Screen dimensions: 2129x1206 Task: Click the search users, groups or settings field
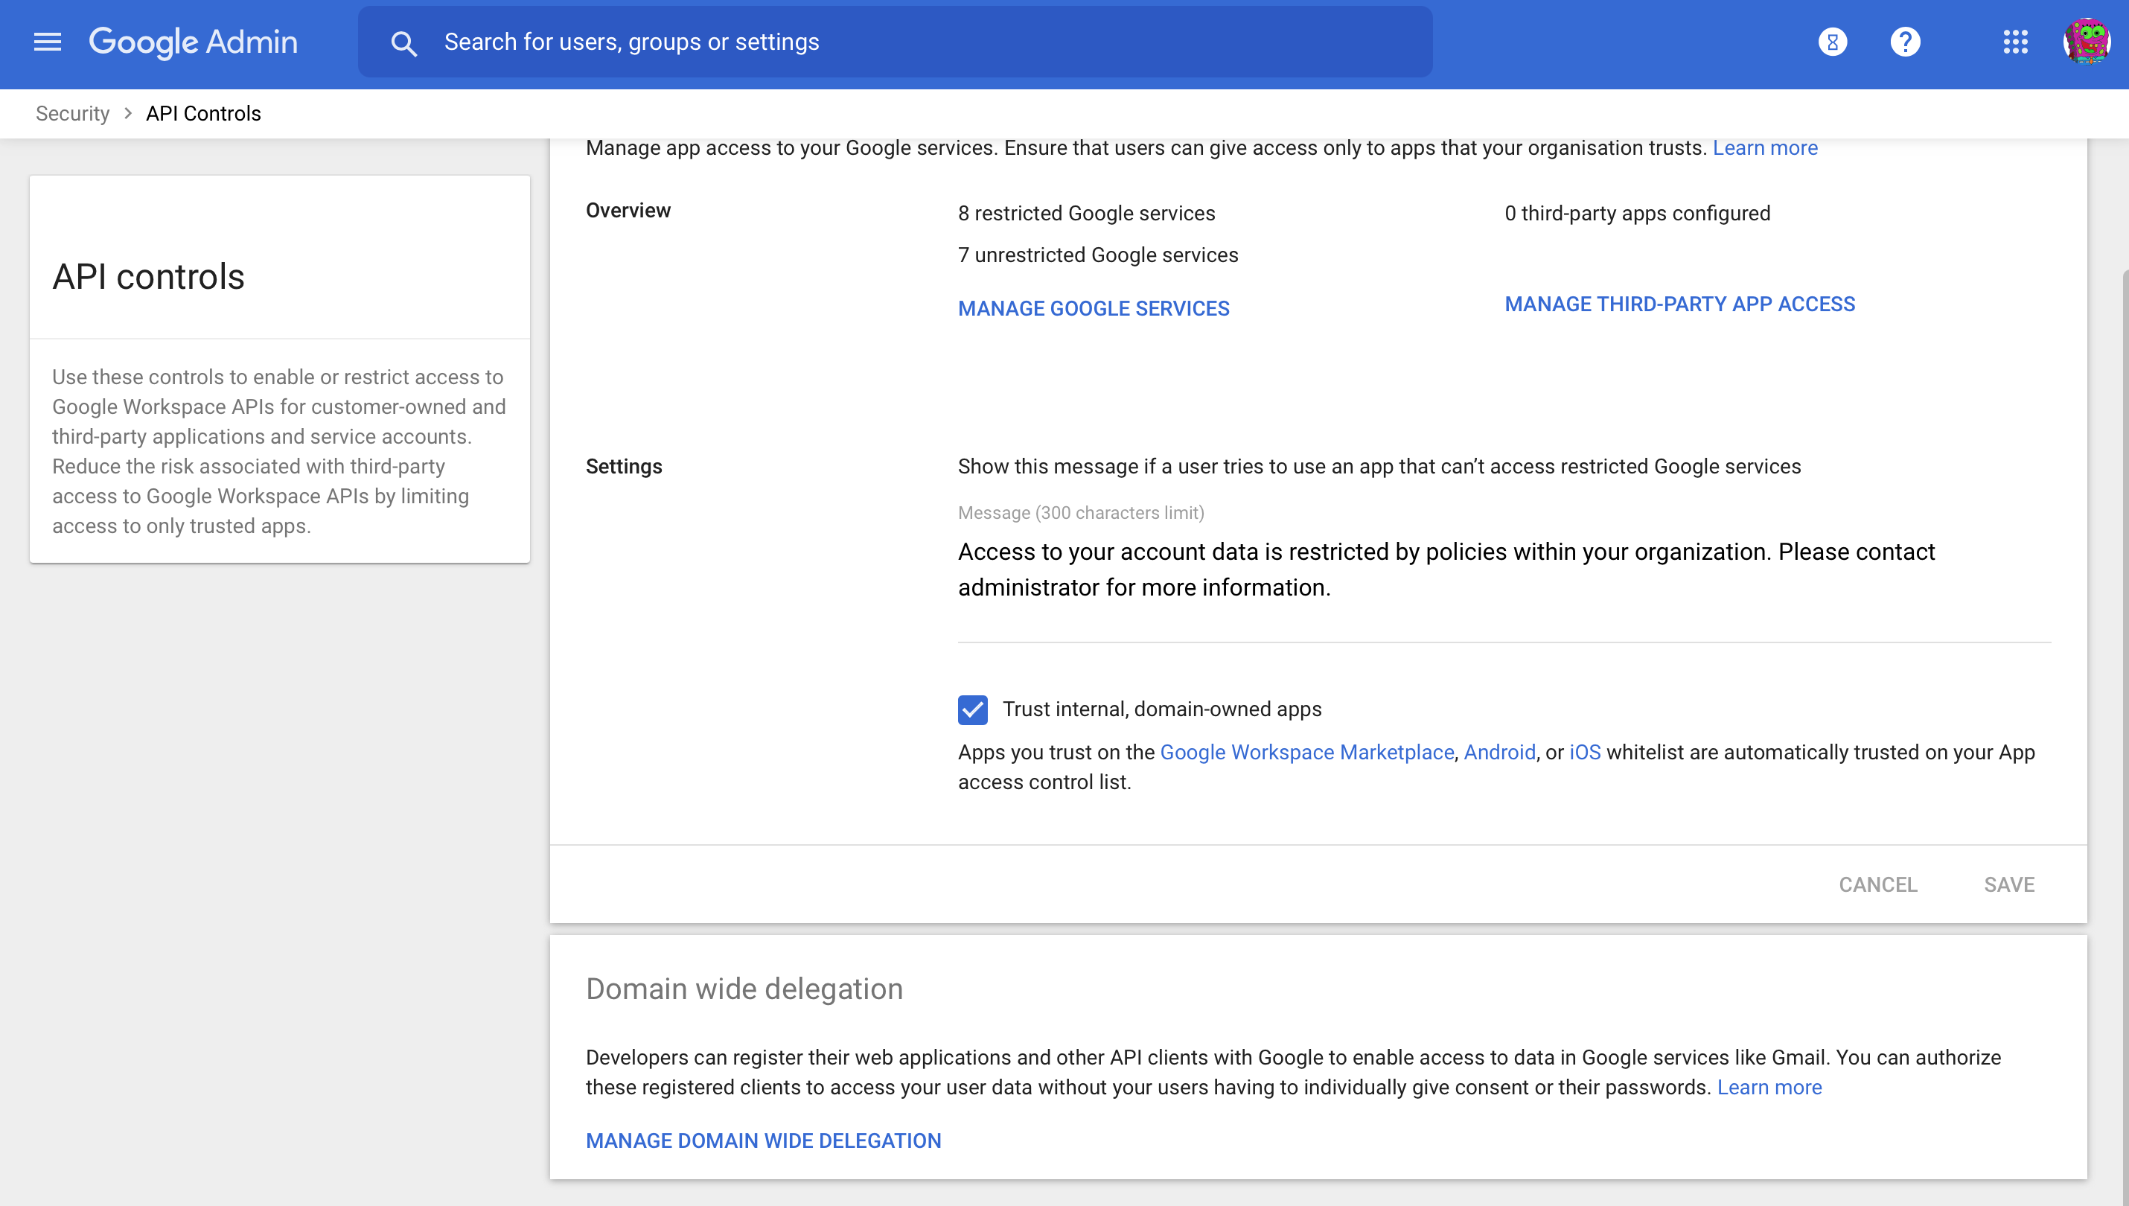896,42
